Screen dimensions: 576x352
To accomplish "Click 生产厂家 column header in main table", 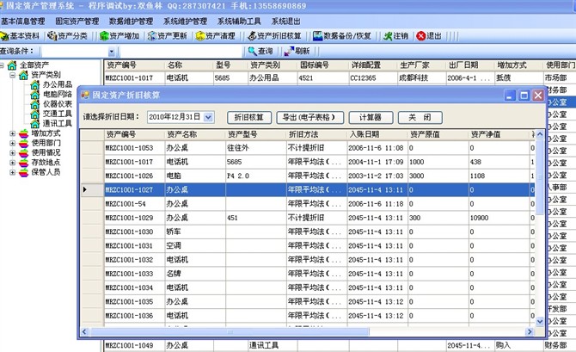I will [x=422, y=65].
